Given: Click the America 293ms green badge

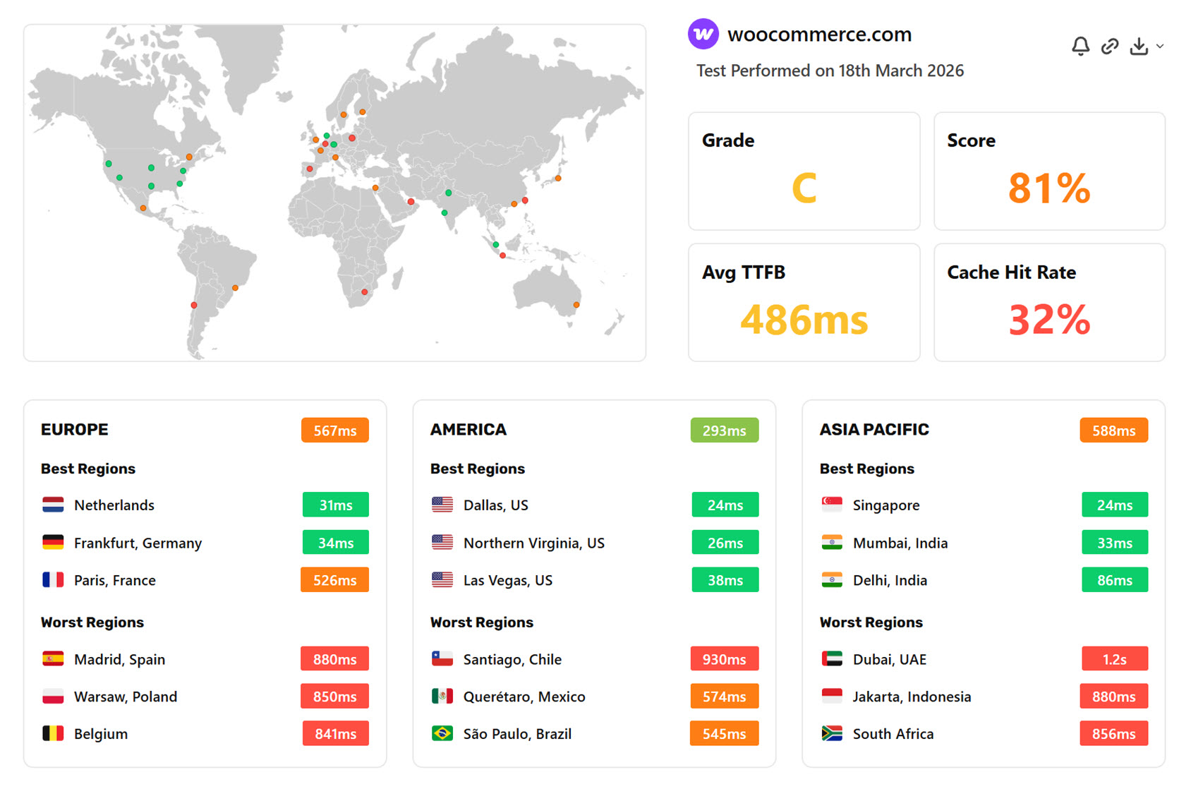Looking at the screenshot, I should (x=724, y=430).
